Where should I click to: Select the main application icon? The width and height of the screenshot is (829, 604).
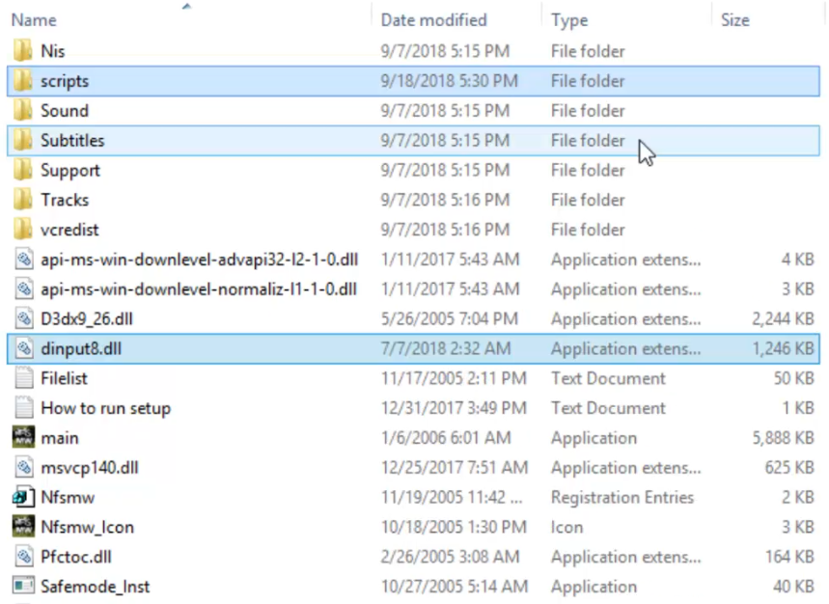pos(23,437)
